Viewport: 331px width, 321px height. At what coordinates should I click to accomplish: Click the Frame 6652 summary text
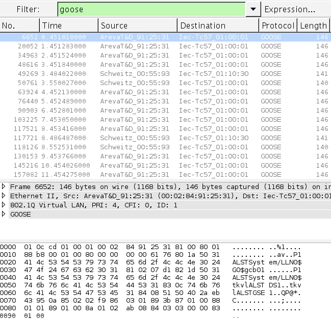(x=170, y=186)
